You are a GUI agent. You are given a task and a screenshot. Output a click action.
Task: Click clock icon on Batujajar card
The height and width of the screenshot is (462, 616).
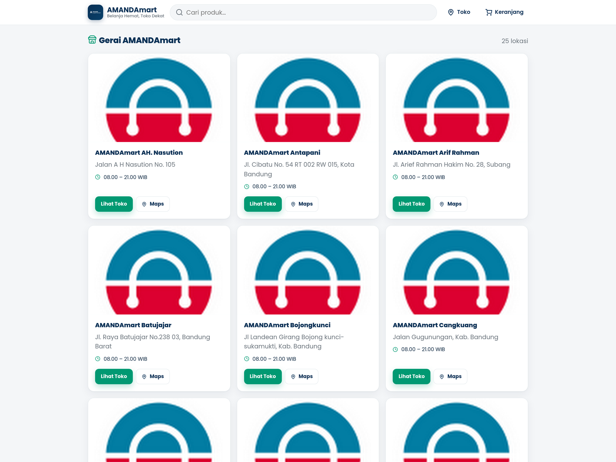point(98,359)
